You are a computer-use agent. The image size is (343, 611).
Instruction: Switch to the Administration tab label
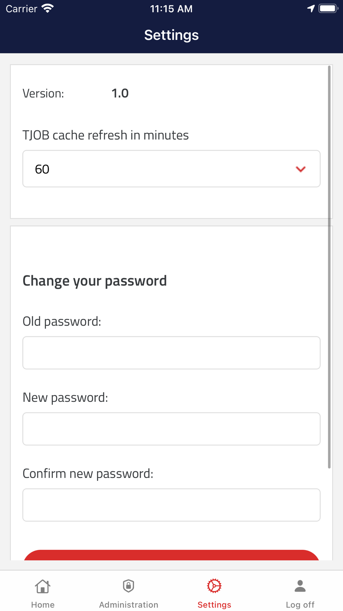click(x=129, y=604)
